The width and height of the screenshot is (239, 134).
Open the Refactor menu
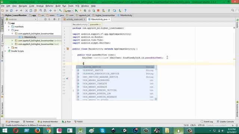tap(49, 6)
